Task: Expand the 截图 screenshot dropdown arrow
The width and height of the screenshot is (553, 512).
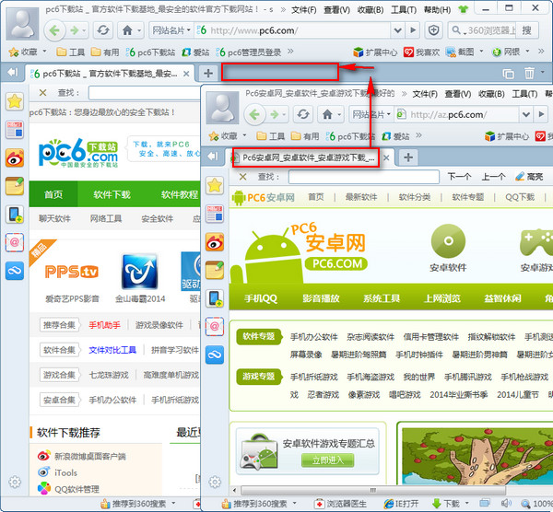Action: pos(481,52)
